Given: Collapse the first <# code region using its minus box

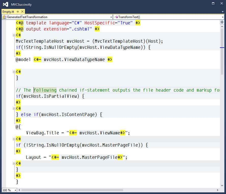Looking at the screenshot, I should coord(15,35).
